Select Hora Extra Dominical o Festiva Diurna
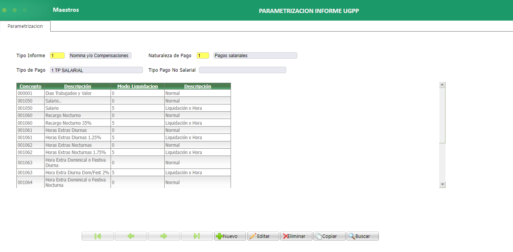Image resolution: width=513 pixels, height=252 pixels. [123, 162]
